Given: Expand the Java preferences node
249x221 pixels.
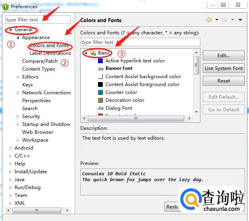Looking at the screenshot, I should pyautogui.click(x=11, y=180).
